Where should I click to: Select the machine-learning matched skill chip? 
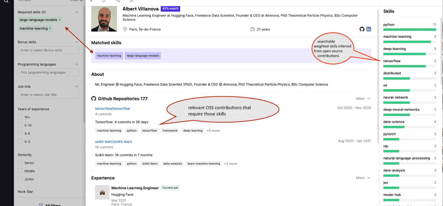tap(109, 56)
